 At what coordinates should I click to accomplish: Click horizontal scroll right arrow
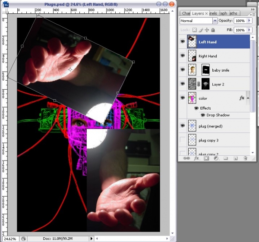click(x=167, y=239)
